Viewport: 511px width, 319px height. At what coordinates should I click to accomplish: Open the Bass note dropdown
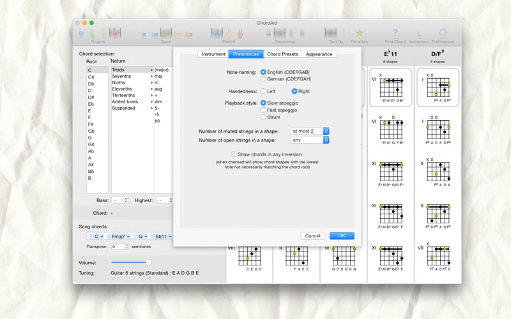119,200
